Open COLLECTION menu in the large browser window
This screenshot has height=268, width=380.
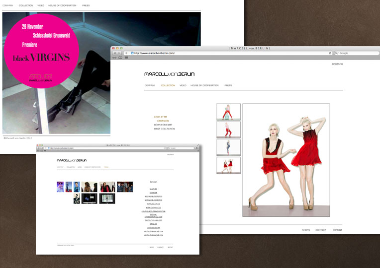coord(168,85)
